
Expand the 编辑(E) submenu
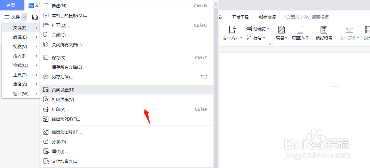pyautogui.click(x=21, y=37)
